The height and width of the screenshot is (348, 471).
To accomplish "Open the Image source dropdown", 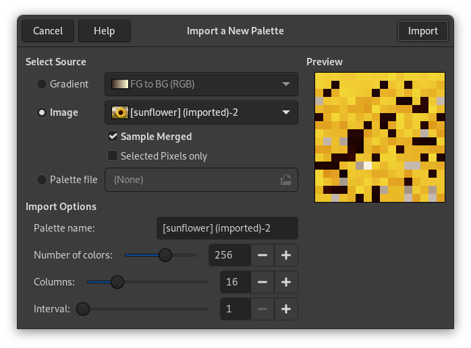I will tap(201, 112).
